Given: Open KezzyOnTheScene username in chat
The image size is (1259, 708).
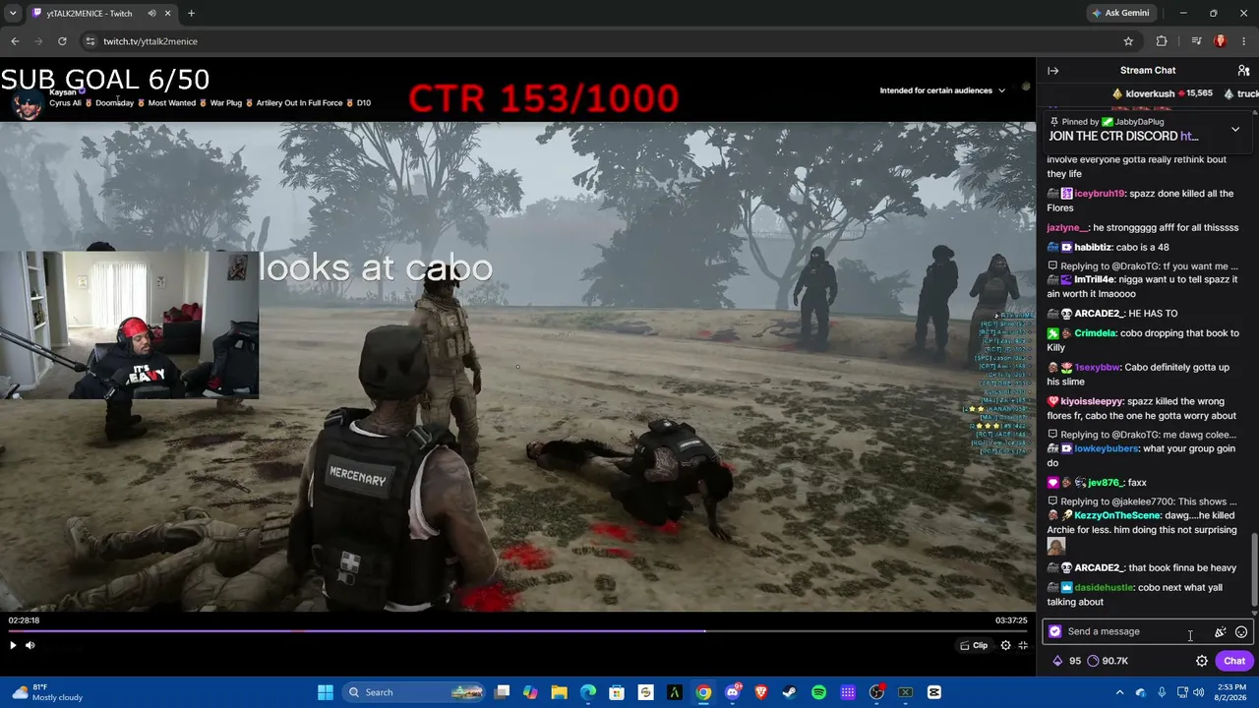Looking at the screenshot, I should [x=1117, y=515].
